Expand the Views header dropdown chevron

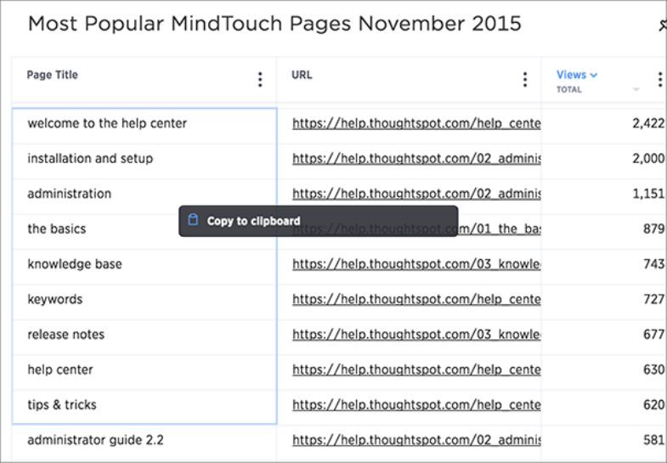tap(594, 76)
